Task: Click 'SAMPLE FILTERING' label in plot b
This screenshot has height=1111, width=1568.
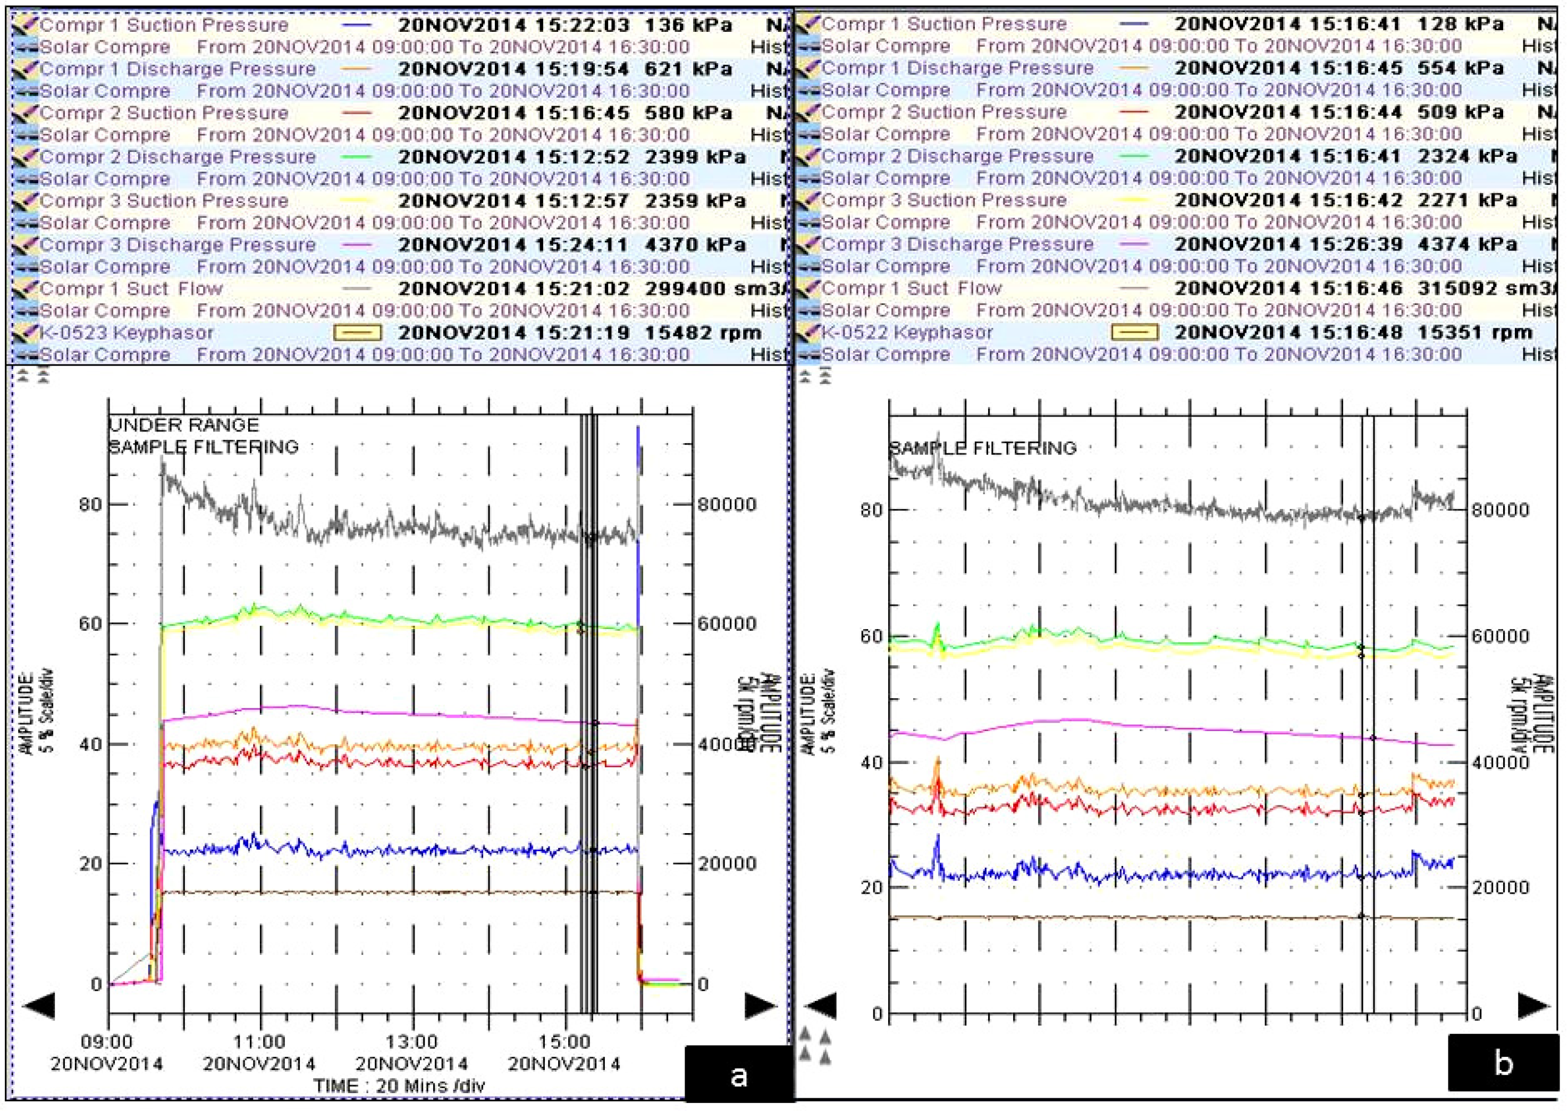Action: click(x=983, y=448)
